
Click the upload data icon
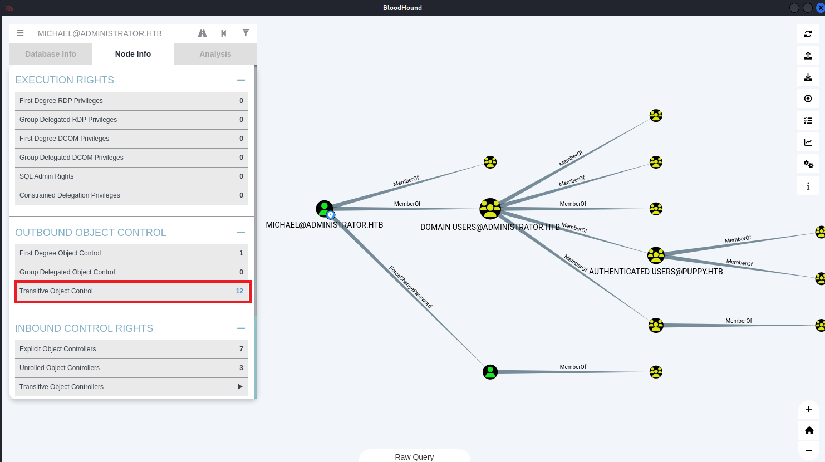(808, 99)
